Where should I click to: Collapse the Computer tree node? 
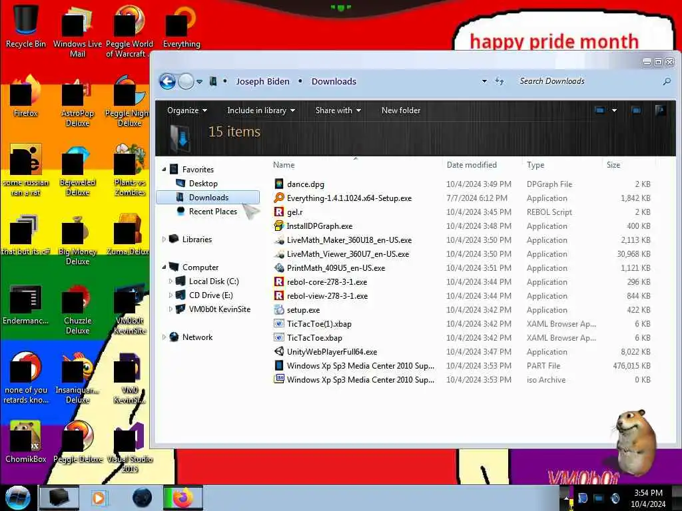(164, 267)
